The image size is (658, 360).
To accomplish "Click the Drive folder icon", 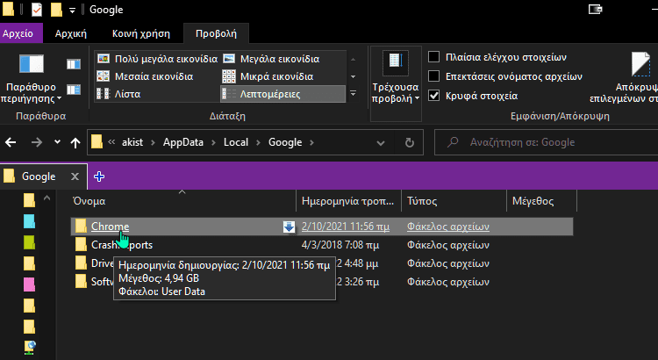I will click(81, 263).
